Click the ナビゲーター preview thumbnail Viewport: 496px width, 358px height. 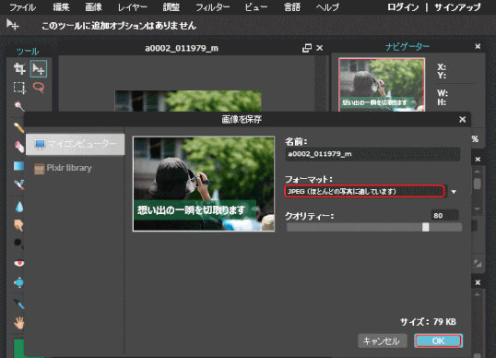pos(382,85)
